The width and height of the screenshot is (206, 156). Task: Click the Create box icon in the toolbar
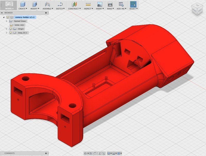(23, 4)
